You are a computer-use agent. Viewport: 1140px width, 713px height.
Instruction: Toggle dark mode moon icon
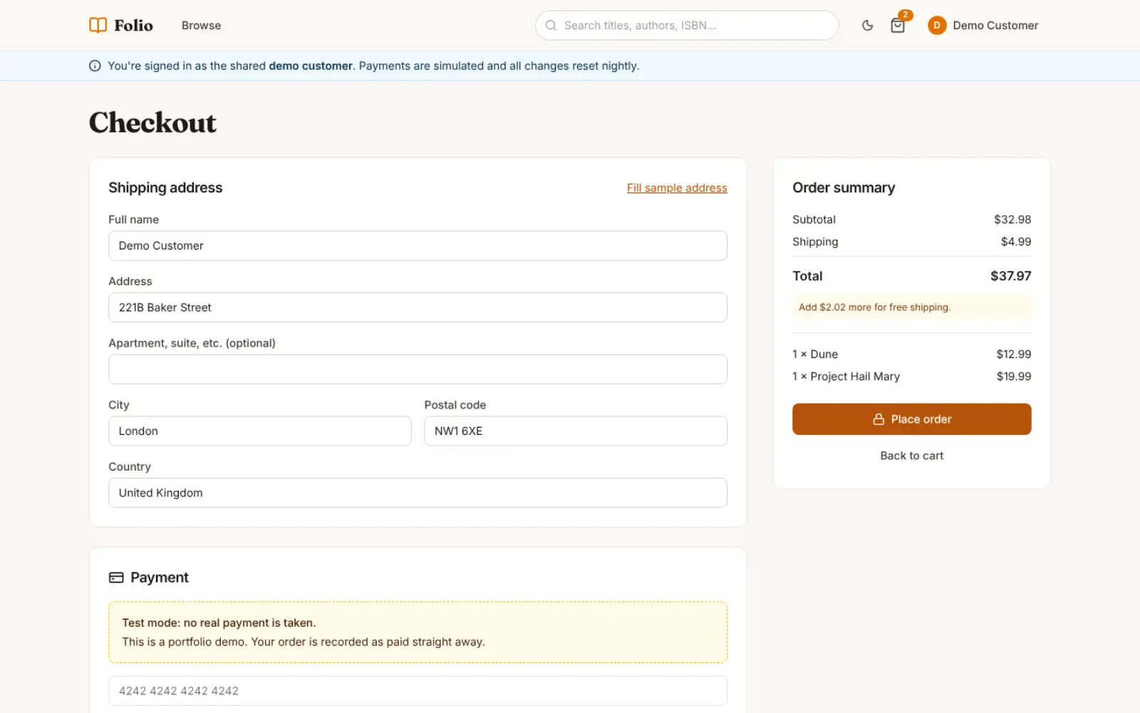pos(867,26)
